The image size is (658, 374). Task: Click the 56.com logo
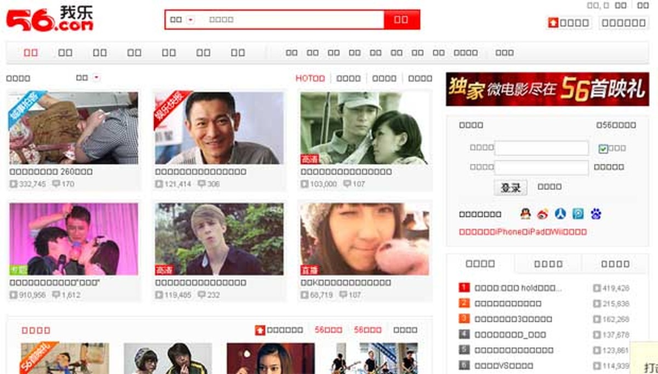tap(49, 19)
